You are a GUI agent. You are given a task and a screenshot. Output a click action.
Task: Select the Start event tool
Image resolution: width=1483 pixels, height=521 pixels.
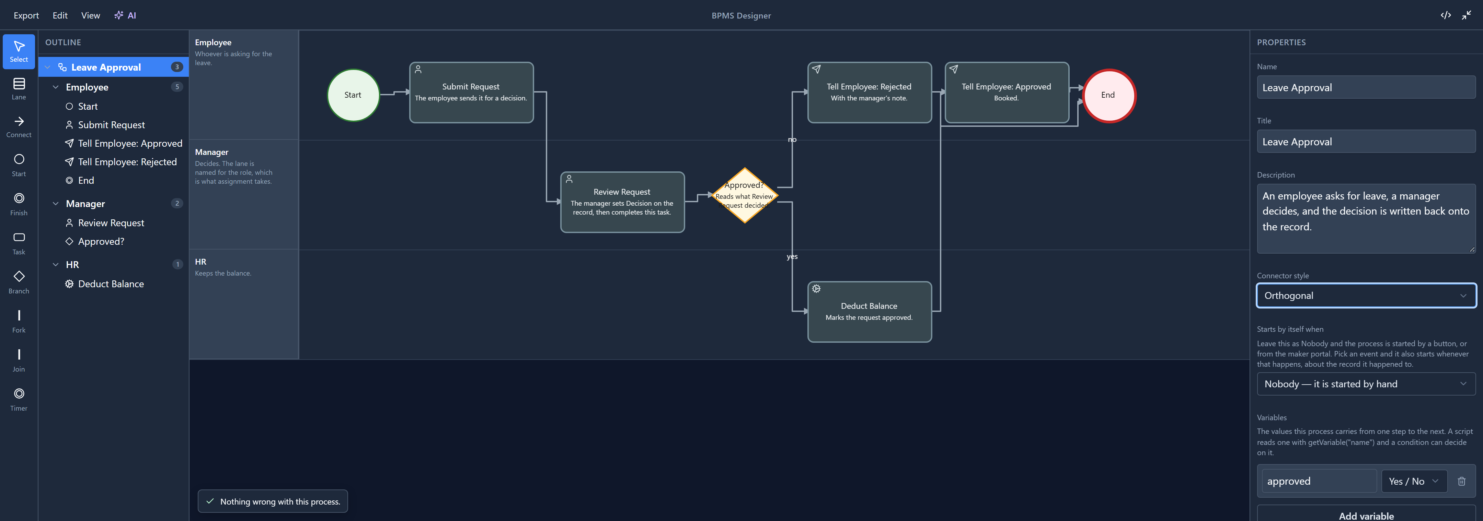click(19, 165)
